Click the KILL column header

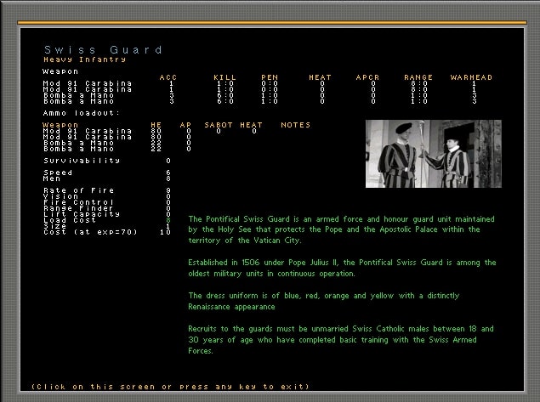(x=225, y=77)
